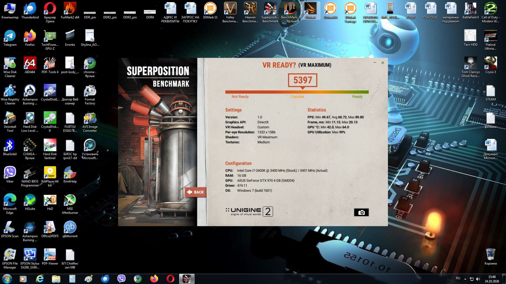Screen dimensions: 506x284
Task: Open the AVS Image Converter icon
Action: click(x=90, y=122)
